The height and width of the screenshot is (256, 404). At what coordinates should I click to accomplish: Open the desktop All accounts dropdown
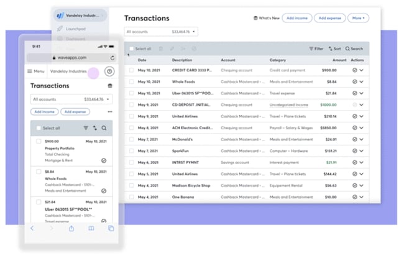coord(161,32)
